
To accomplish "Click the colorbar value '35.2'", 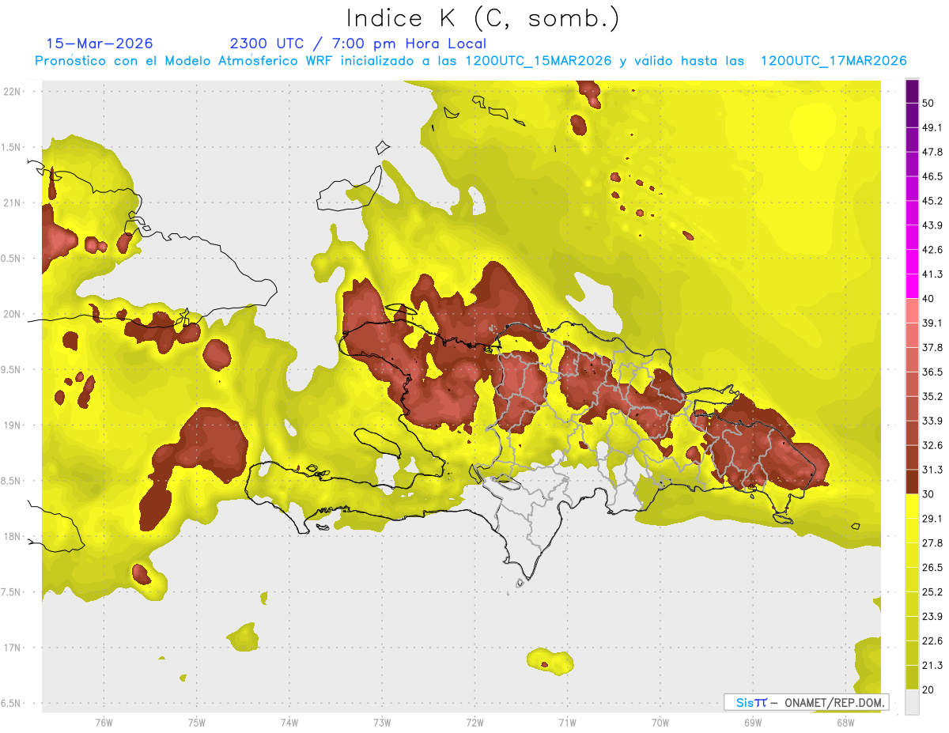I will click(x=932, y=396).
